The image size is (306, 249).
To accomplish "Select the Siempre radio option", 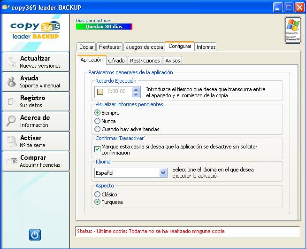I will coord(97,113).
